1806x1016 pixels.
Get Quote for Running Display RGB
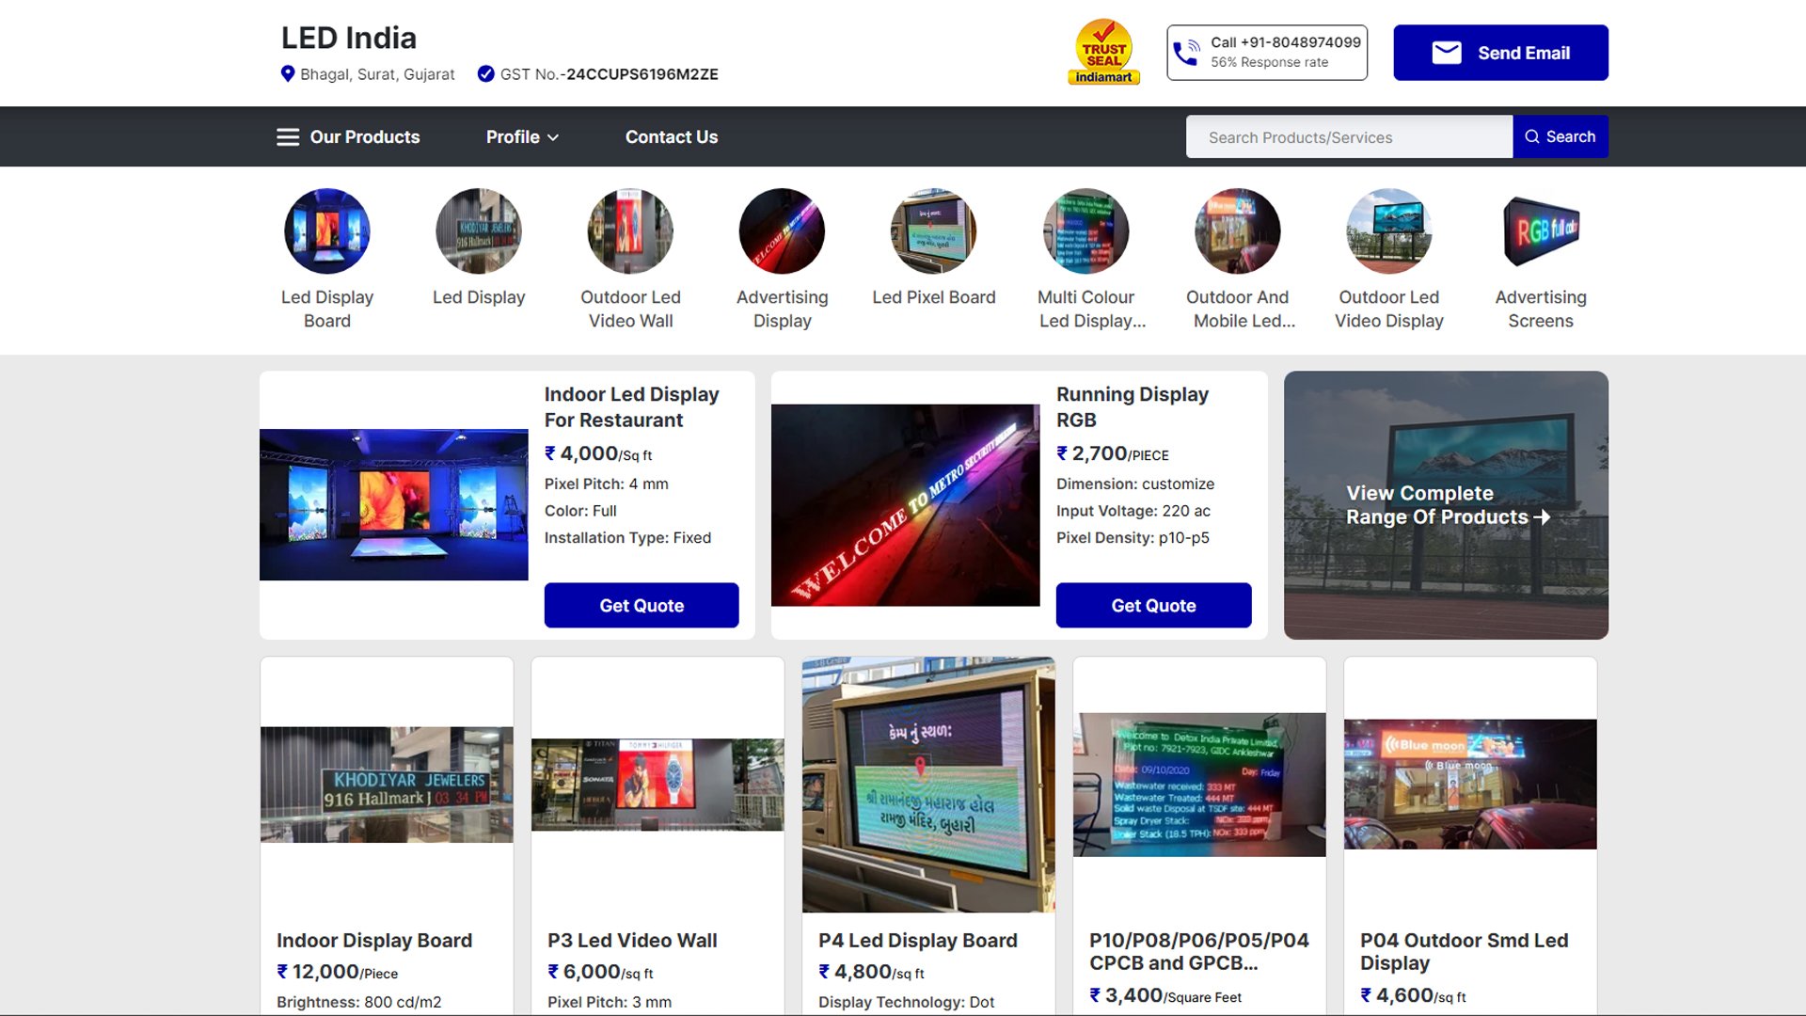[x=1153, y=606]
